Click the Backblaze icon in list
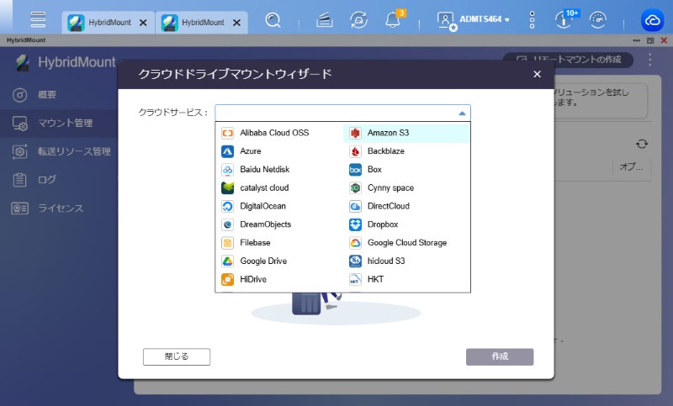 [355, 151]
